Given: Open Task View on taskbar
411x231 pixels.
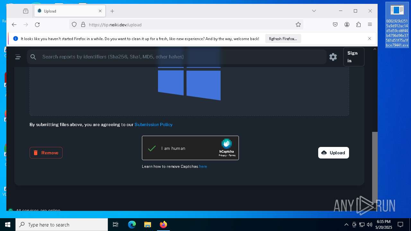Looking at the screenshot, I should point(116,225).
